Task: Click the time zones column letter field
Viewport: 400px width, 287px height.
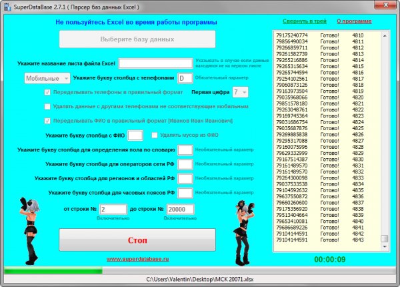Action: (x=185, y=193)
